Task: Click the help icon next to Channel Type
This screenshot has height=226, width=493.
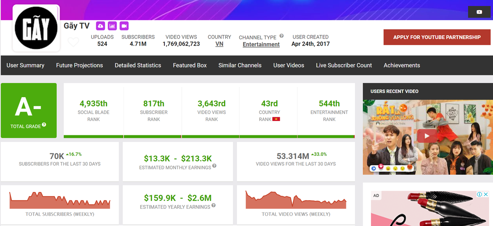Action: click(281, 36)
